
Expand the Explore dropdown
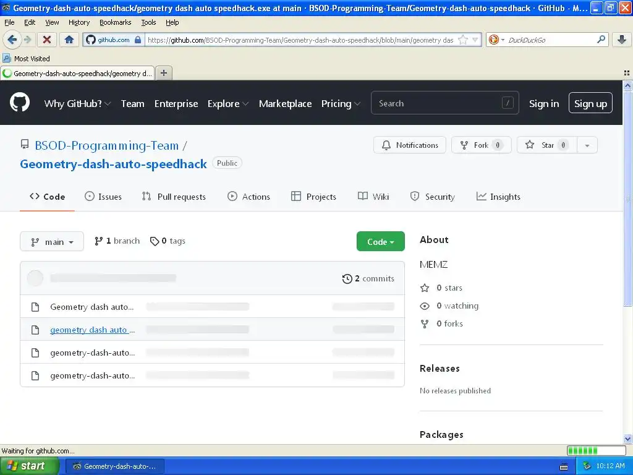click(x=228, y=104)
